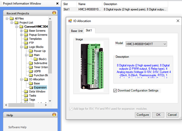
Task: Click the UDFB folder icon
Action: (x=31, y=71)
